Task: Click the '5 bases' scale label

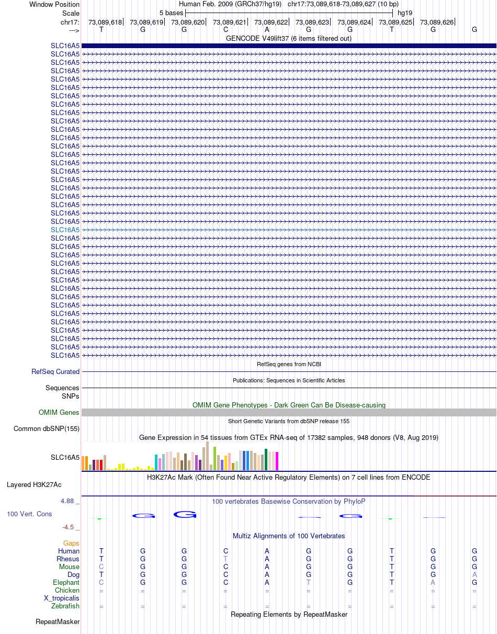Action: click(171, 13)
